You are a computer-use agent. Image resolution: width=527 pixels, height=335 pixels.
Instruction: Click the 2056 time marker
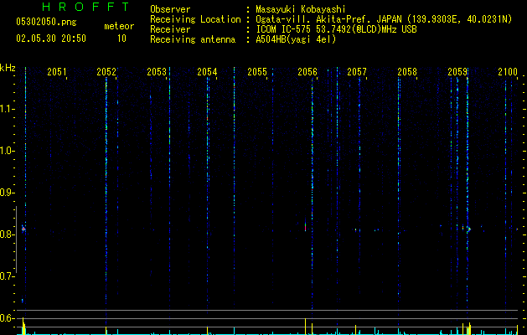pyautogui.click(x=307, y=72)
